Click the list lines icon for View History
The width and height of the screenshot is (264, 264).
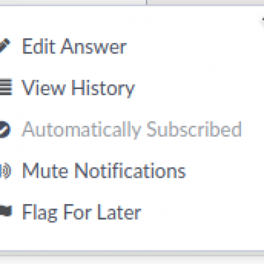[x=6, y=87]
